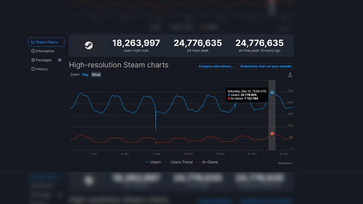Select the Steam Charts entry in the sidebar
Screen dimensions: 363x204
(x=46, y=42)
